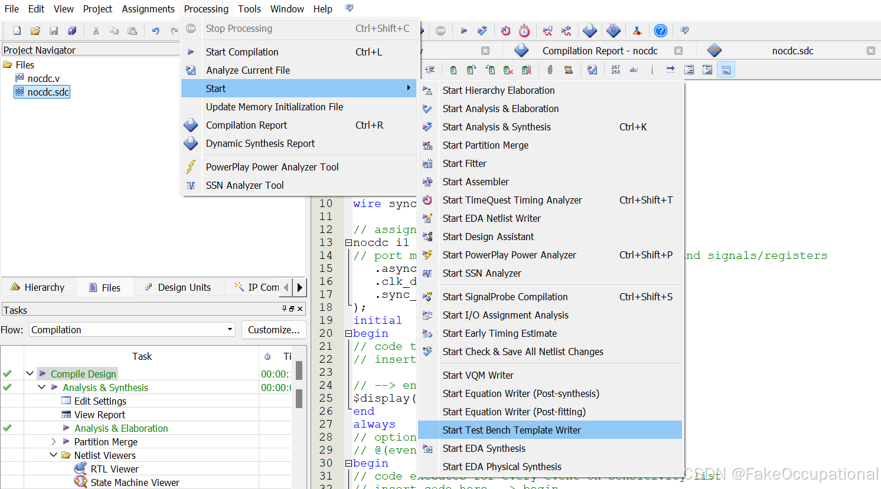Image resolution: width=881 pixels, height=489 pixels.
Task: Click the Stop Processing toolbar icon
Action: click(440, 31)
